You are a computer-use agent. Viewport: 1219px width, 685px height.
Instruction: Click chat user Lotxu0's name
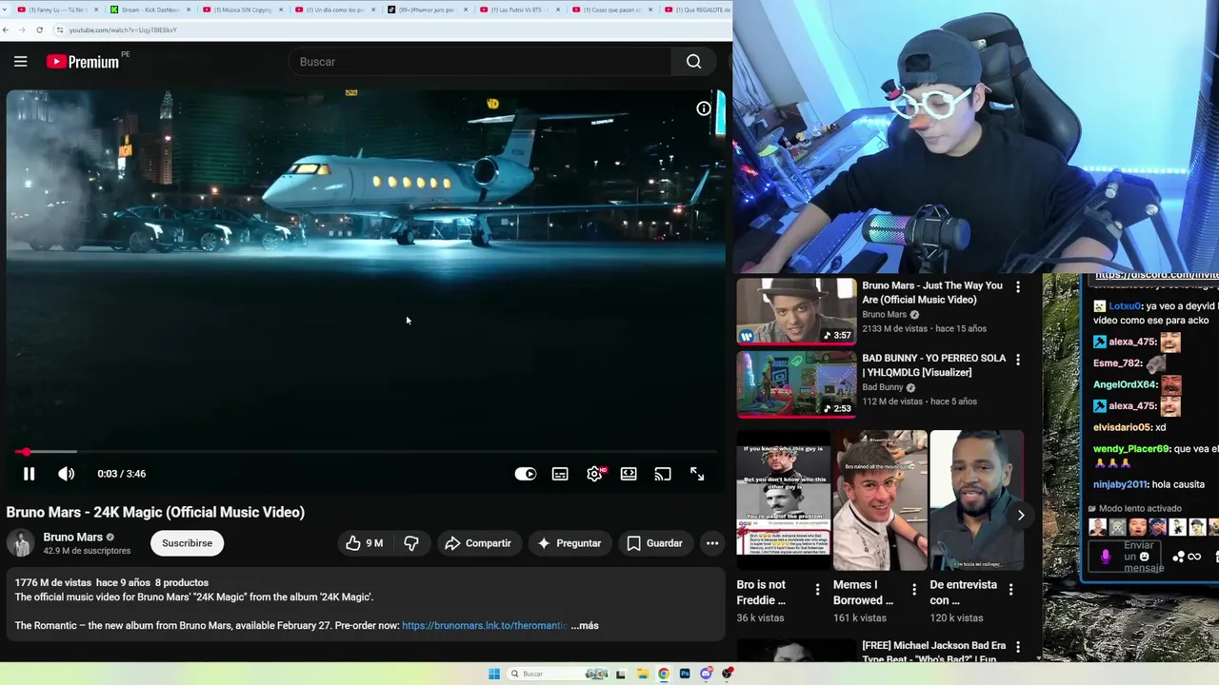pyautogui.click(x=1125, y=305)
